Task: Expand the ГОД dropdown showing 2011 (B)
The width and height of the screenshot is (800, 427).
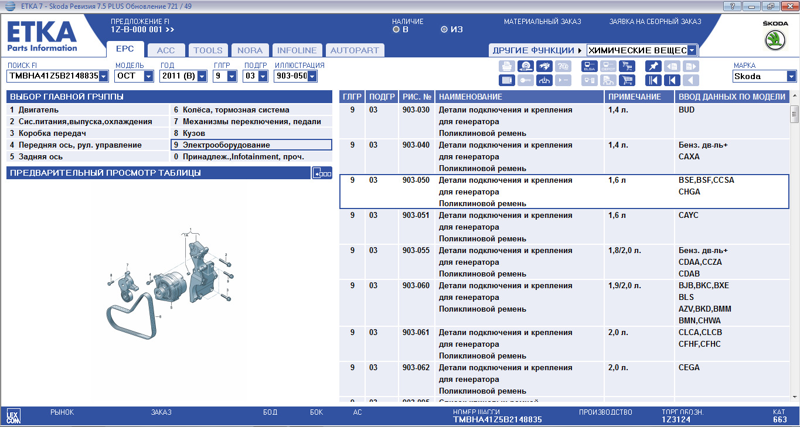Action: [202, 76]
